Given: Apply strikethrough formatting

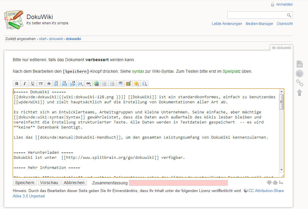Looking at the screenshot, I should pyautogui.click(x=49, y=83).
